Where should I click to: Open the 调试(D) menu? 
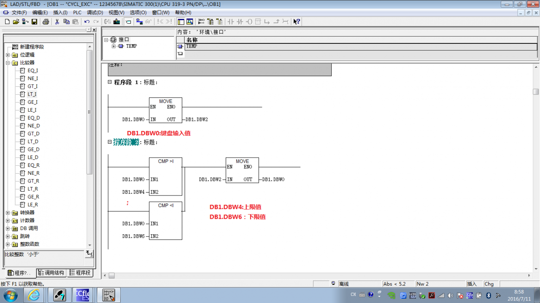coord(95,13)
